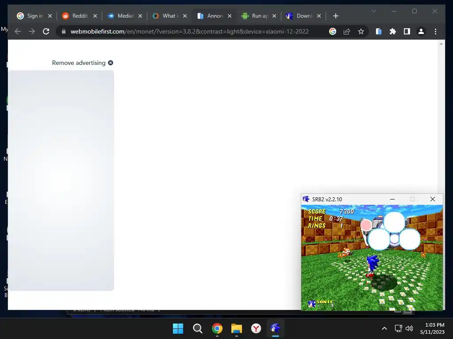Switch to the What tab
This screenshot has width=453, height=339.
pos(166,16)
